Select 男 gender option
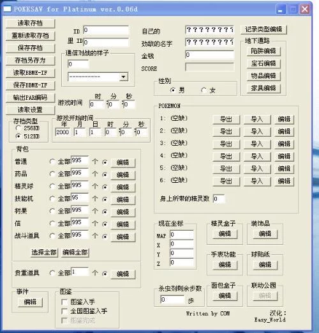Screen dimensions: 319x333 point(173,90)
